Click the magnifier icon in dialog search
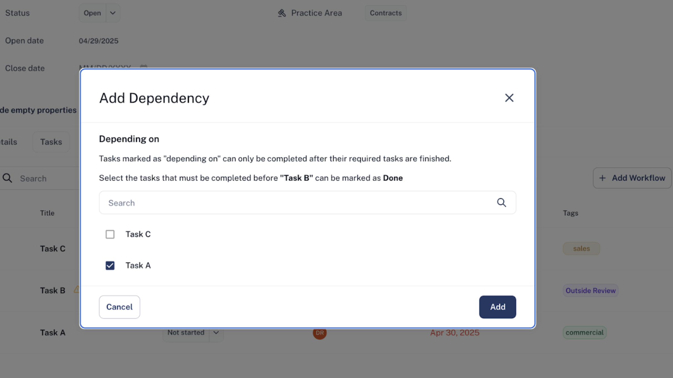 [x=501, y=203]
